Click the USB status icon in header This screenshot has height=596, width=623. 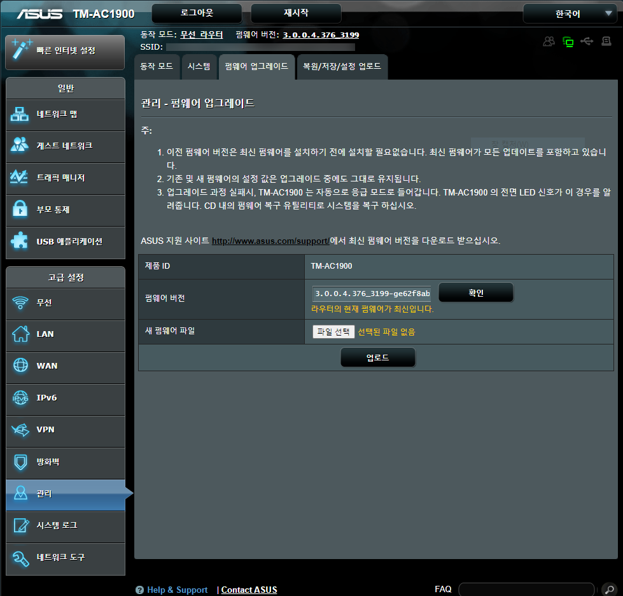click(587, 41)
